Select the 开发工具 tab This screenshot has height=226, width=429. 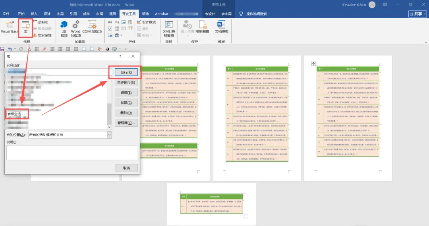(x=129, y=14)
